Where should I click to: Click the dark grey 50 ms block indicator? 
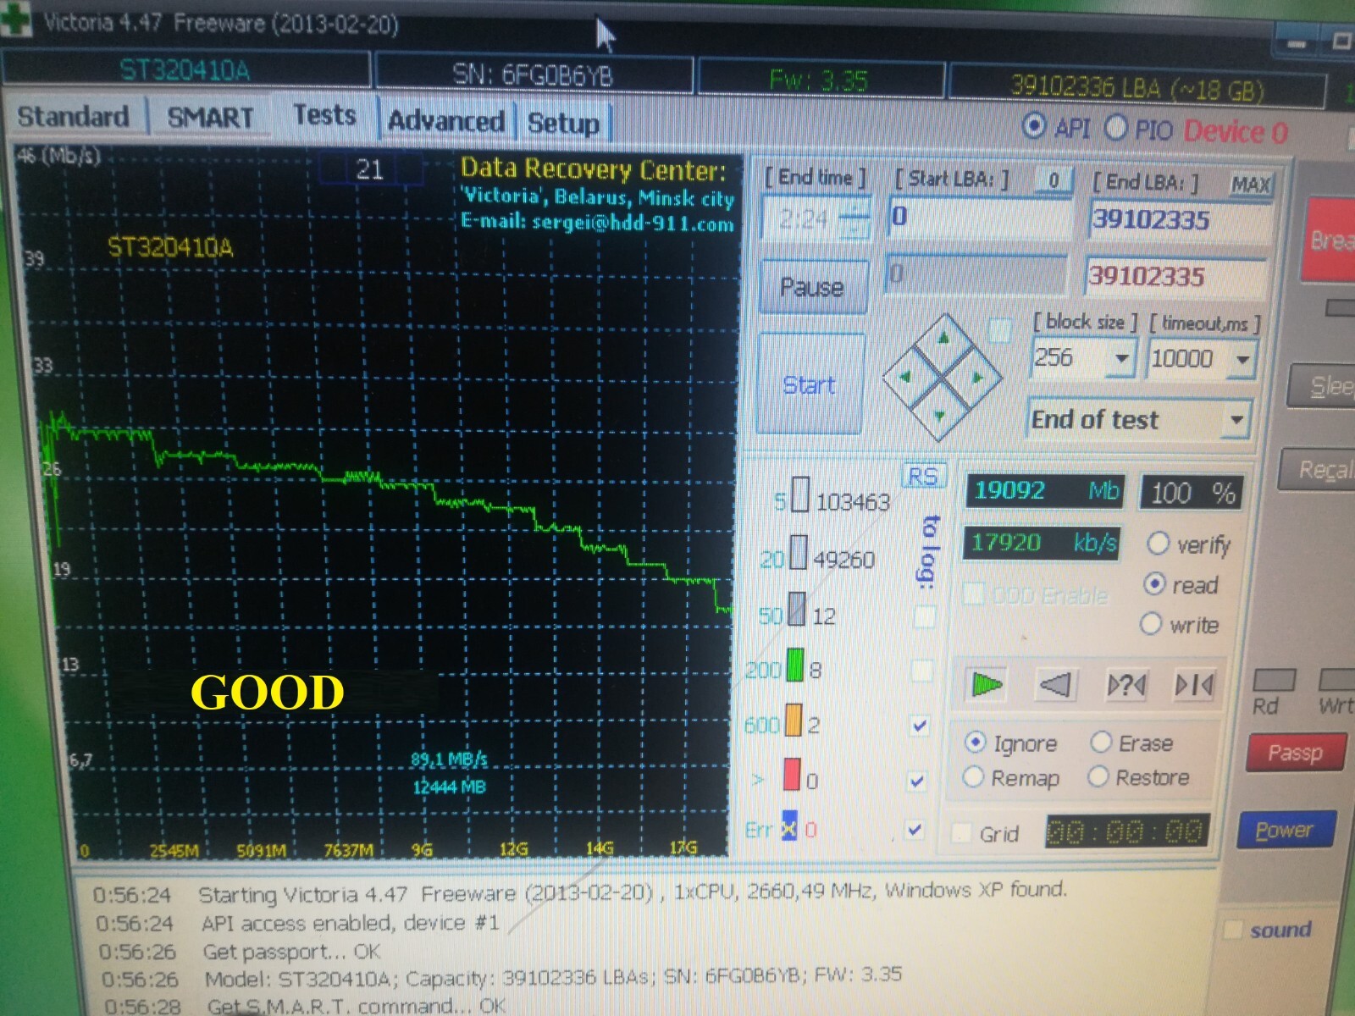tap(796, 608)
